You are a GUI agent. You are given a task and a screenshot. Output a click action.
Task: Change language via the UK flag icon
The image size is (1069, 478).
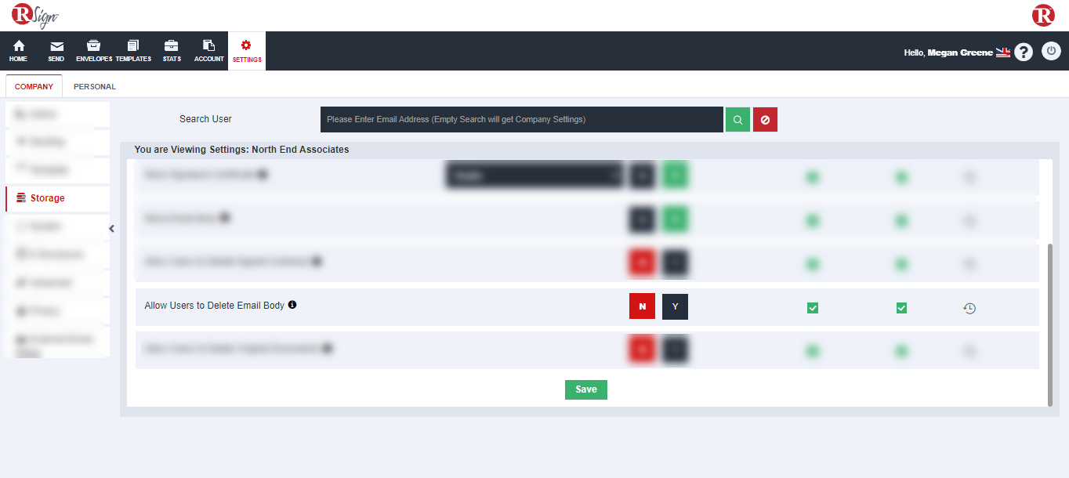coord(1003,53)
